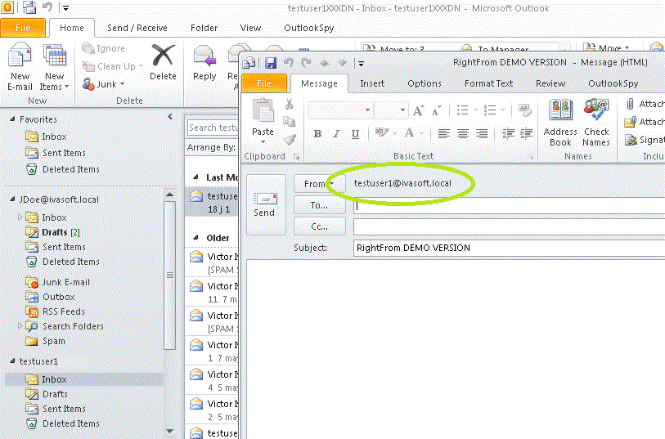Viewport: 665px width, 439px height.
Task: Switch to View tab in Outlook
Action: 250,28
